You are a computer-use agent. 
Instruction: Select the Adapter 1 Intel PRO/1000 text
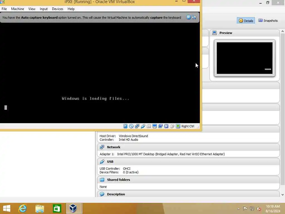tap(162, 154)
